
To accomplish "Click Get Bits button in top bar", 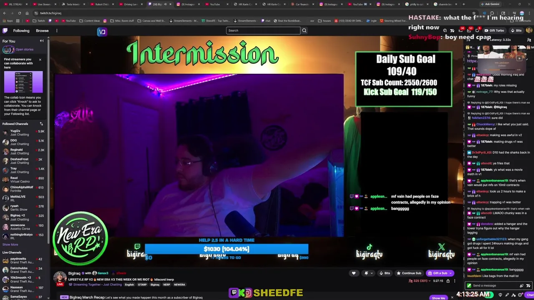I will pyautogui.click(x=516, y=30).
